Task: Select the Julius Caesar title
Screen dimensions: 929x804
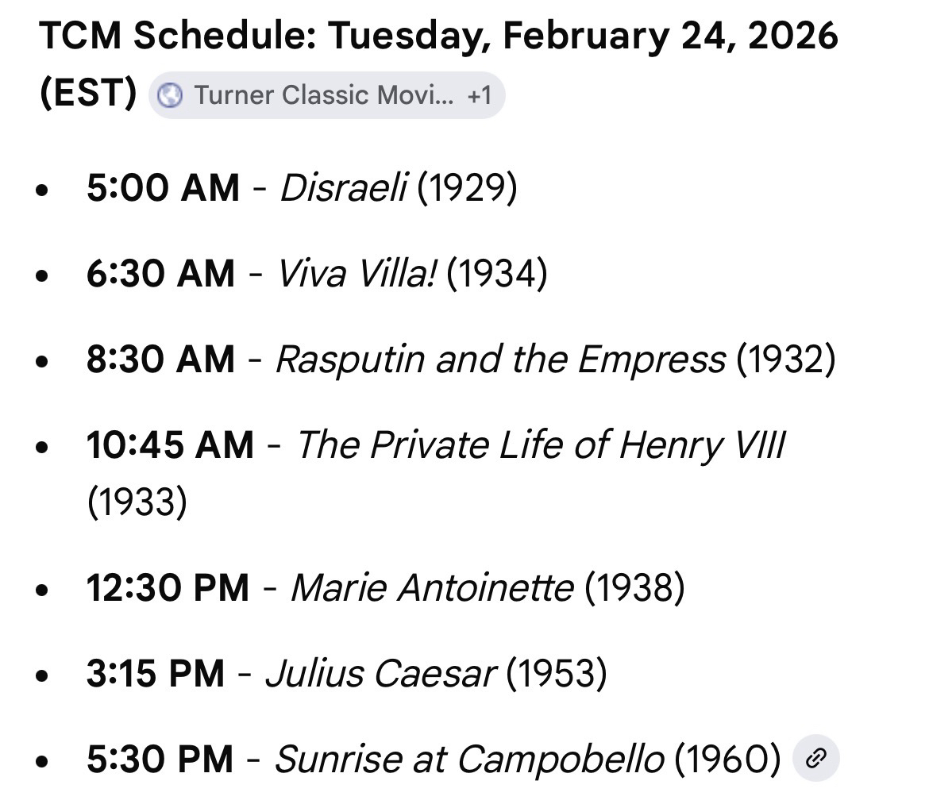Action: pyautogui.click(x=380, y=674)
